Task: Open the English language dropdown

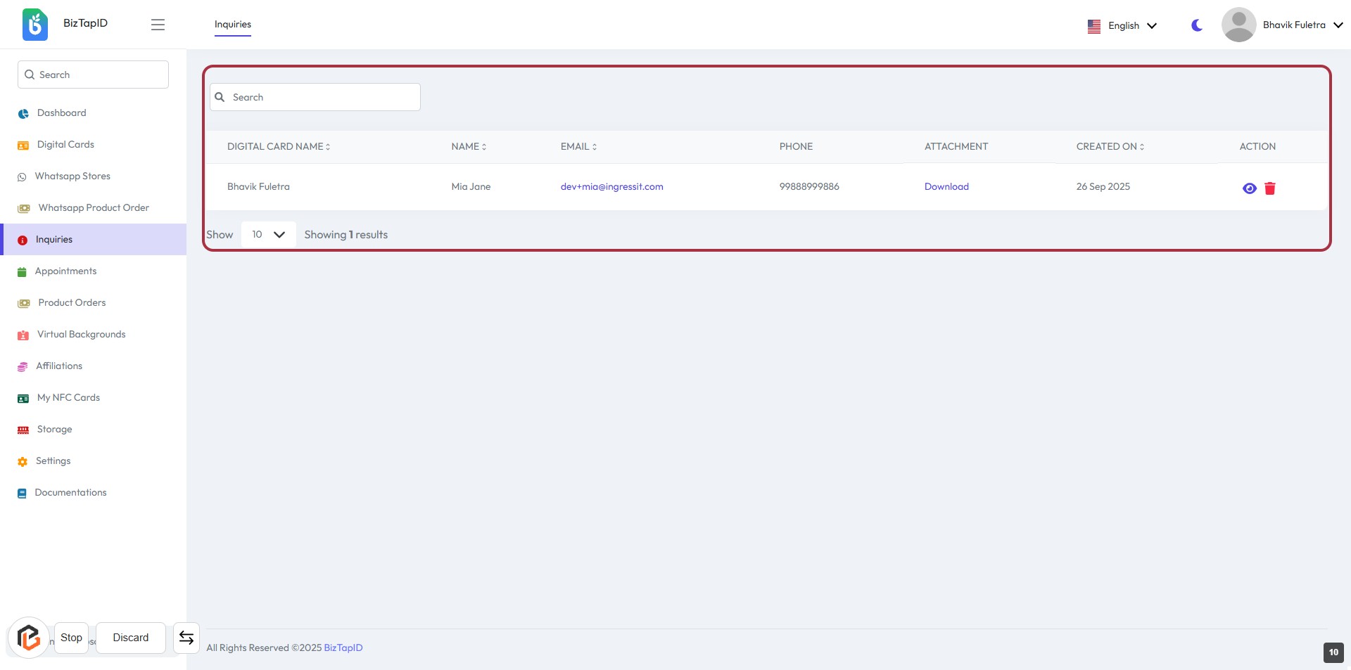Action: (1122, 26)
